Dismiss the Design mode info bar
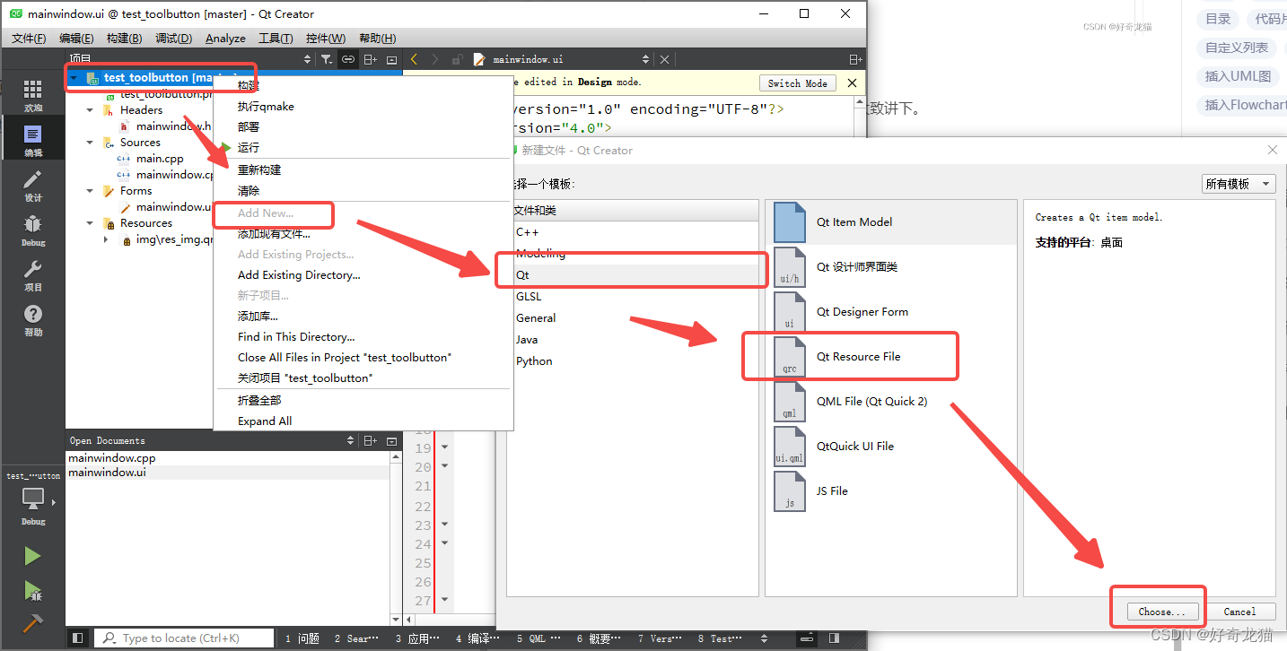The height and width of the screenshot is (651, 1287). (852, 82)
